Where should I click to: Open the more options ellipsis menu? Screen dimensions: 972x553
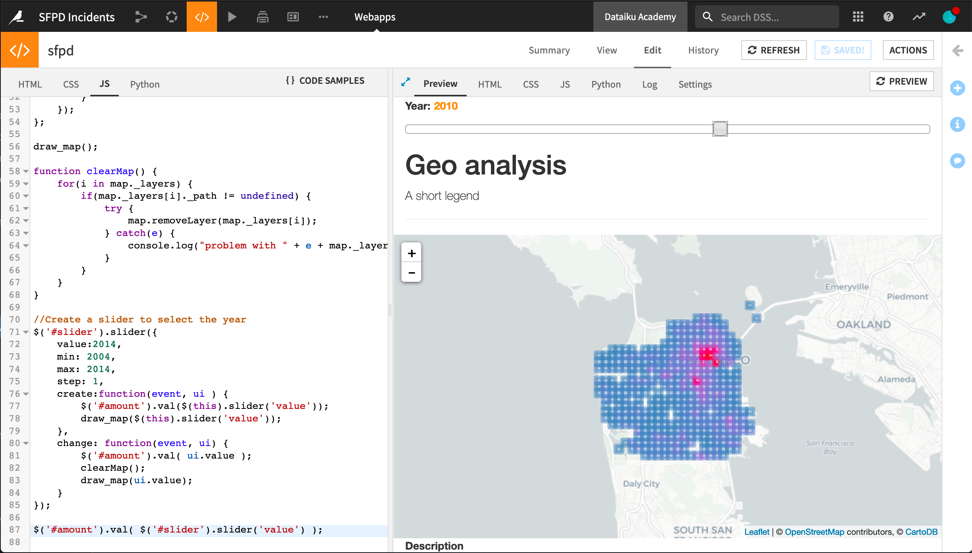pyautogui.click(x=323, y=17)
